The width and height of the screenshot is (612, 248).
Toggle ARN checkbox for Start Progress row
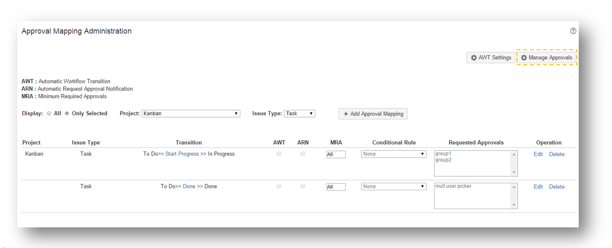pyautogui.click(x=303, y=154)
